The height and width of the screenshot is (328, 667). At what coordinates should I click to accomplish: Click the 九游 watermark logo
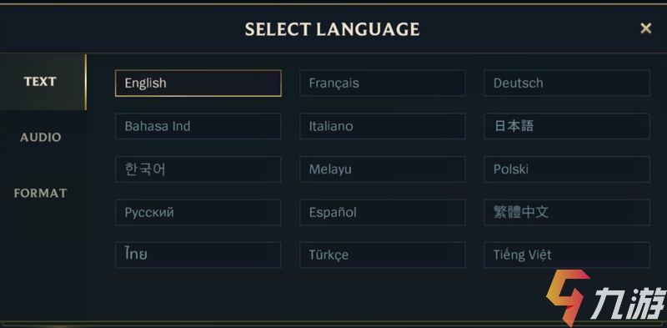click(x=606, y=298)
